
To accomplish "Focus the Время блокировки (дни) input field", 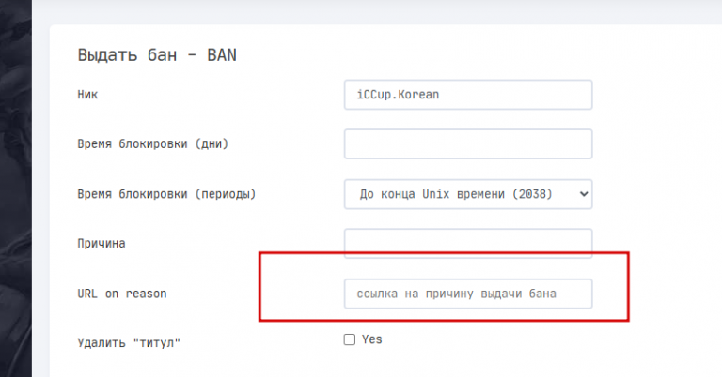I will 468,144.
